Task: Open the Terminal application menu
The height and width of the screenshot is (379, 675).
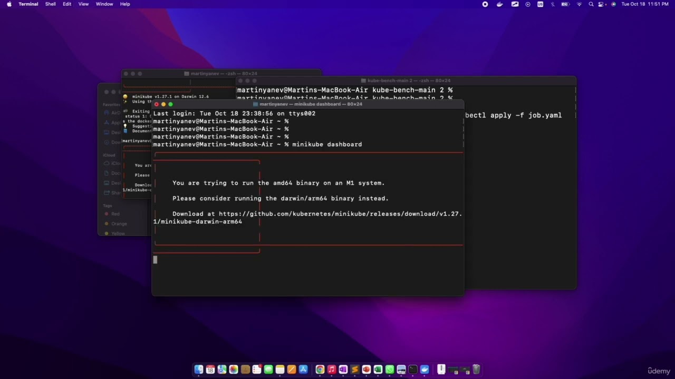Action: [28, 4]
